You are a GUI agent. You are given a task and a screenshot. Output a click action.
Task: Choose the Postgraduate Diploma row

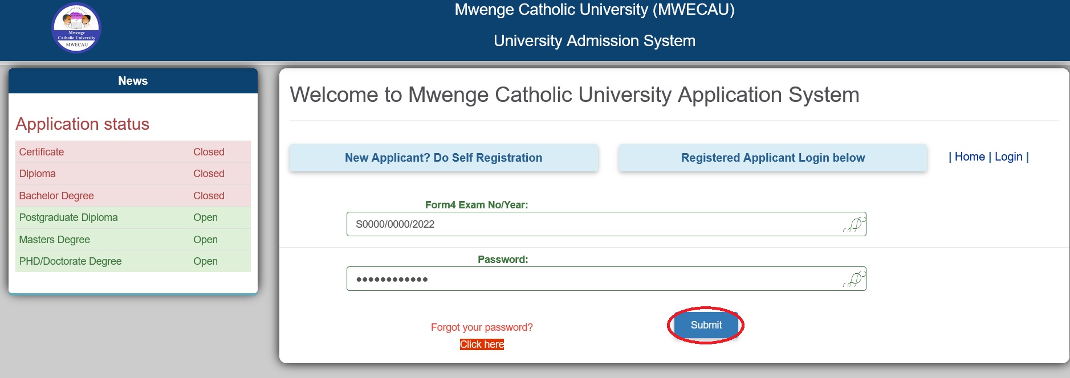click(x=133, y=217)
